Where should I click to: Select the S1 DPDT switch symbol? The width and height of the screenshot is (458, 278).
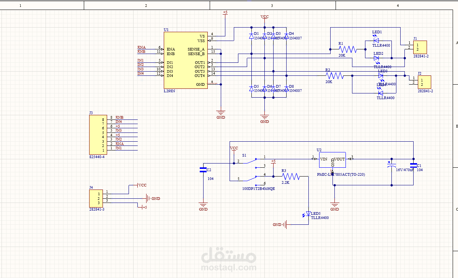(x=252, y=172)
